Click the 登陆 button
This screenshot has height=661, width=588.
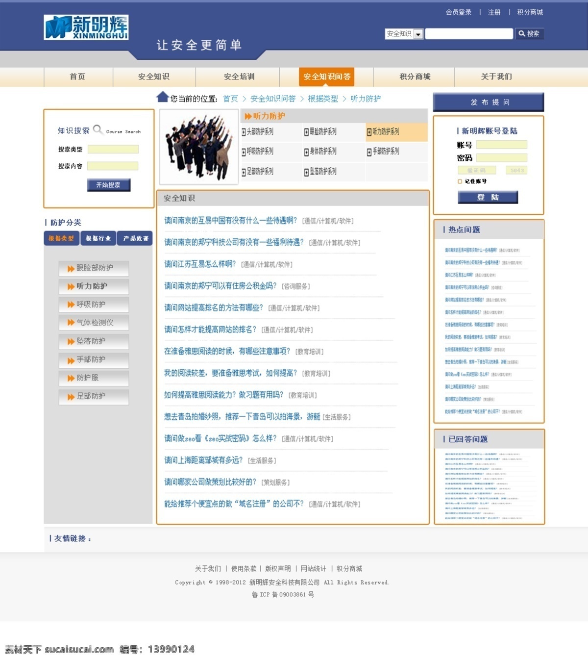[x=488, y=197]
